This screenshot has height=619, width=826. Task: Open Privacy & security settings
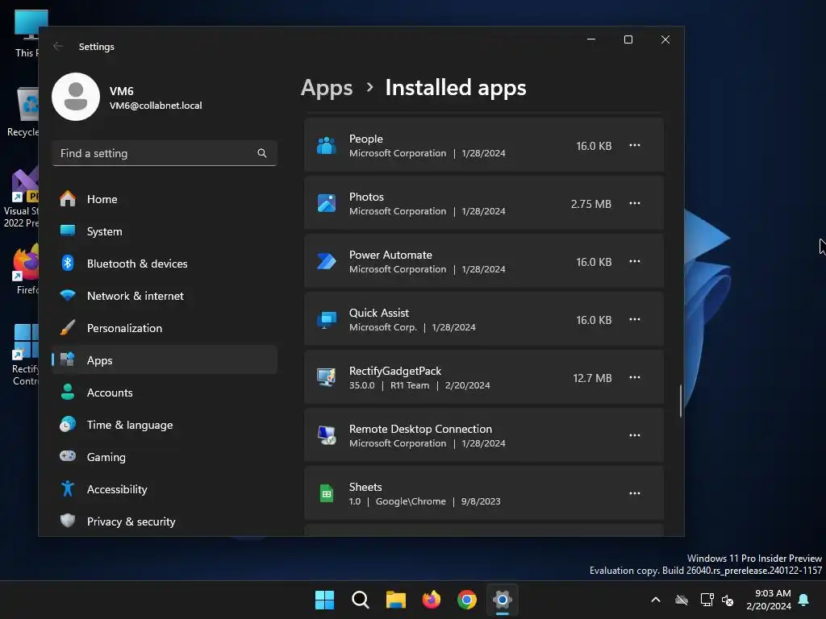tap(165, 521)
